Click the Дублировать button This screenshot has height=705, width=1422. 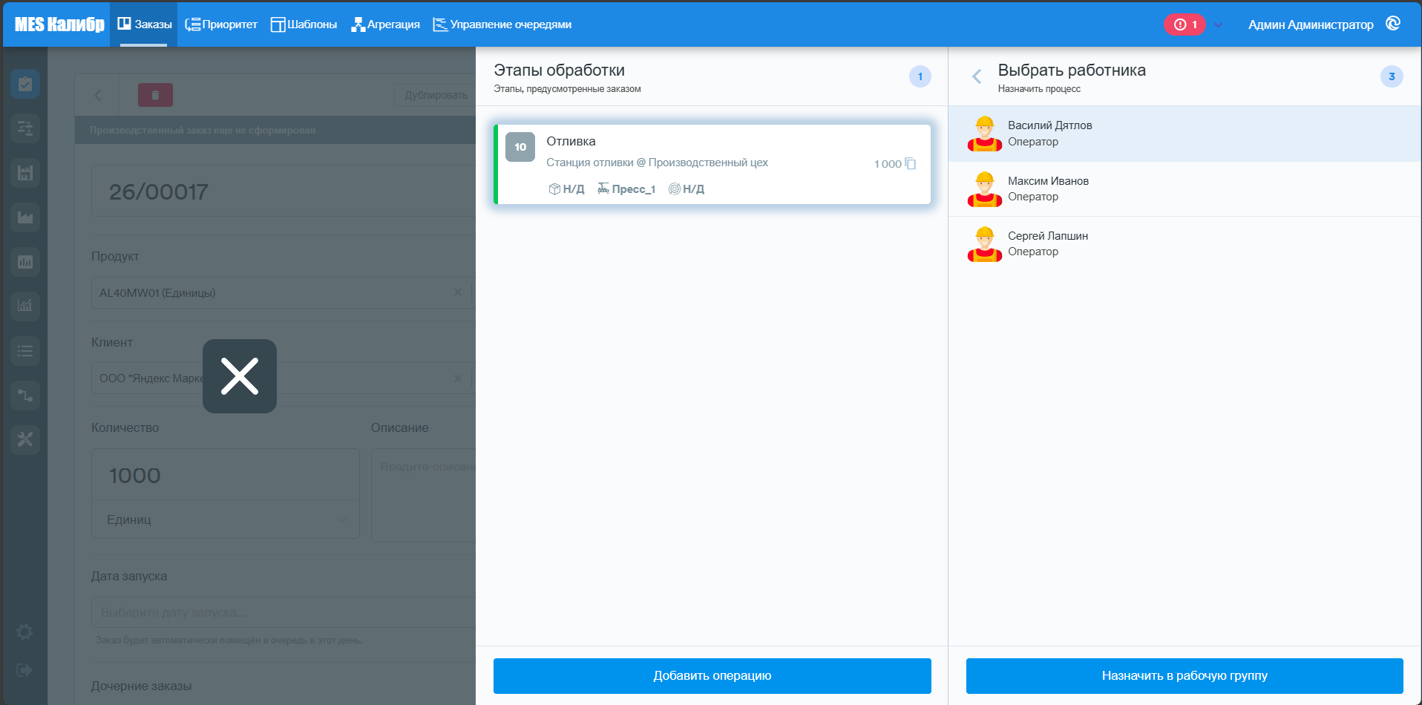(436, 95)
